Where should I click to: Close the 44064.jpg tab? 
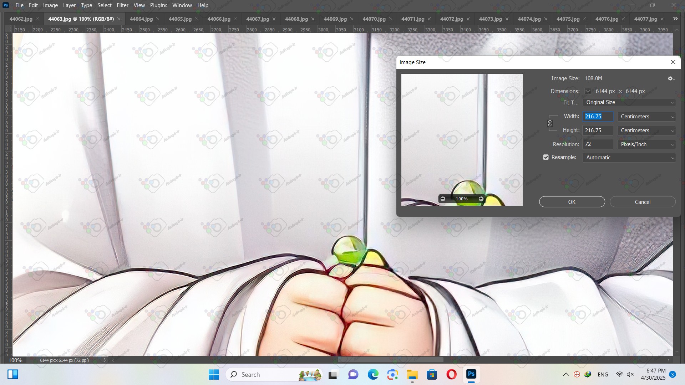click(158, 19)
